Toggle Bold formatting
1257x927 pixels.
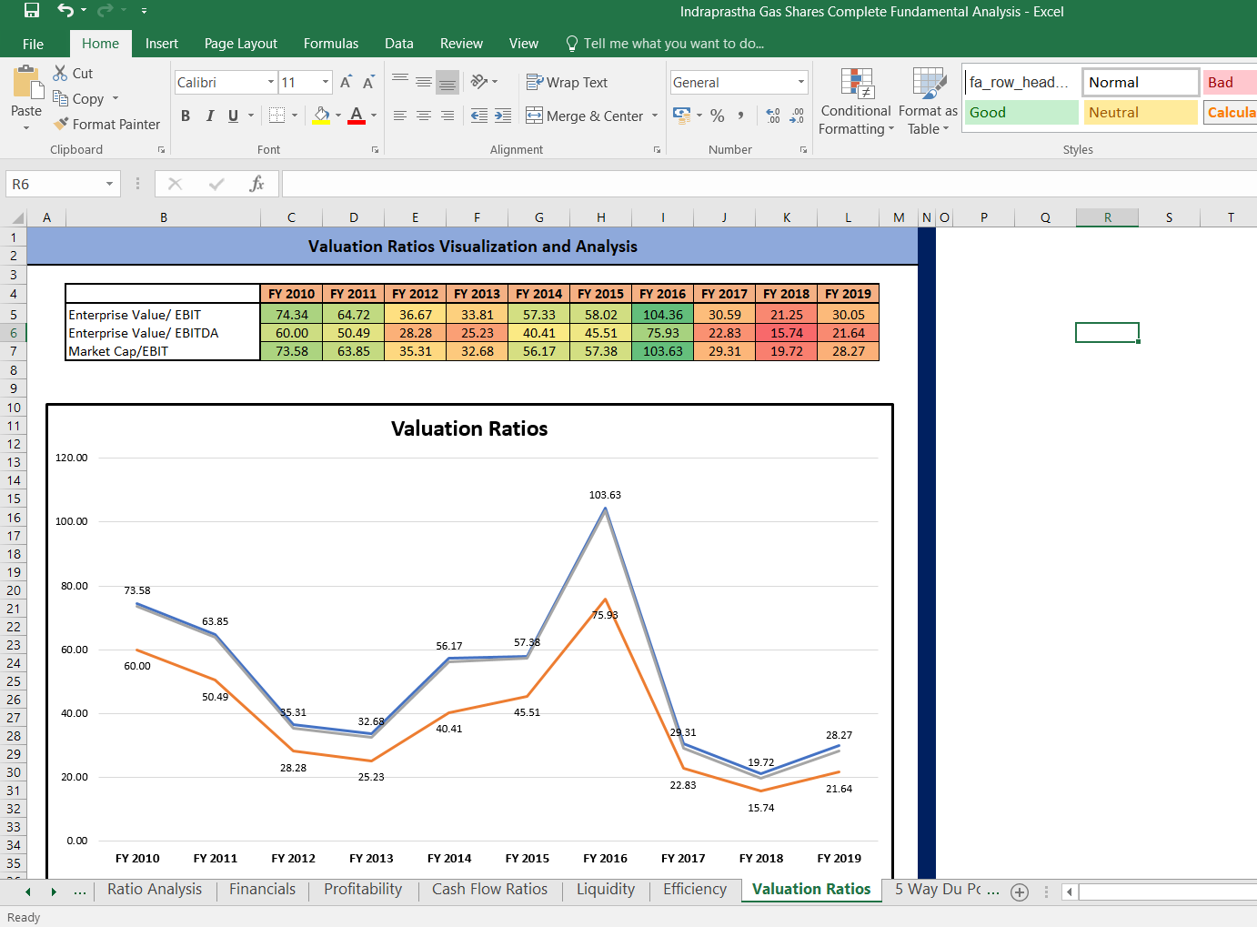click(186, 116)
